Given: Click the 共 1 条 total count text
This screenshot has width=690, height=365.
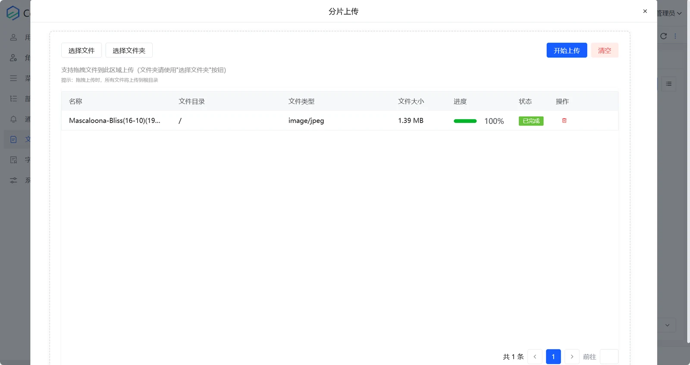Looking at the screenshot, I should pyautogui.click(x=513, y=357).
